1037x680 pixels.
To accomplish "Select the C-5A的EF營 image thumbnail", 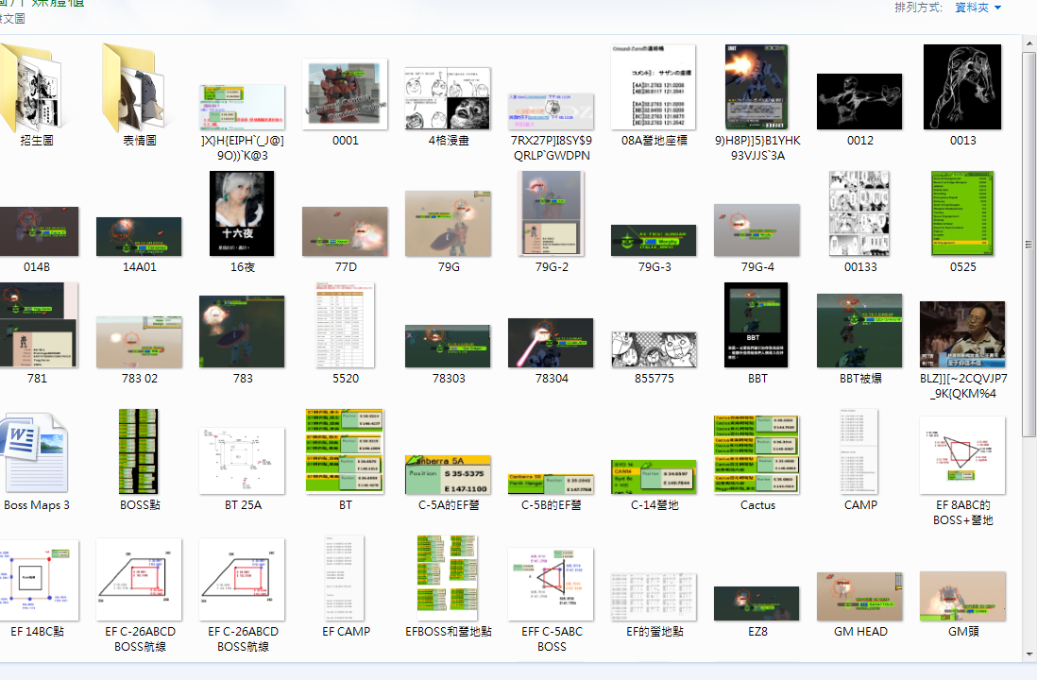I will coord(448,475).
